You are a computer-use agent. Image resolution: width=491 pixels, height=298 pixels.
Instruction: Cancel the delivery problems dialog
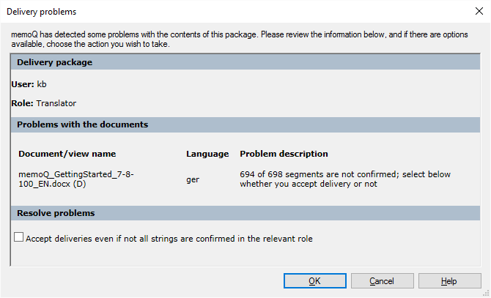click(x=382, y=281)
